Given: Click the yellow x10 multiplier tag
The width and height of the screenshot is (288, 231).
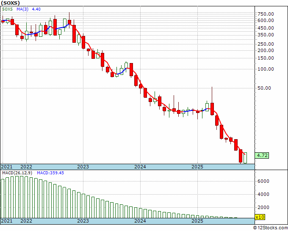Looking at the screenshot, I should point(260,217).
